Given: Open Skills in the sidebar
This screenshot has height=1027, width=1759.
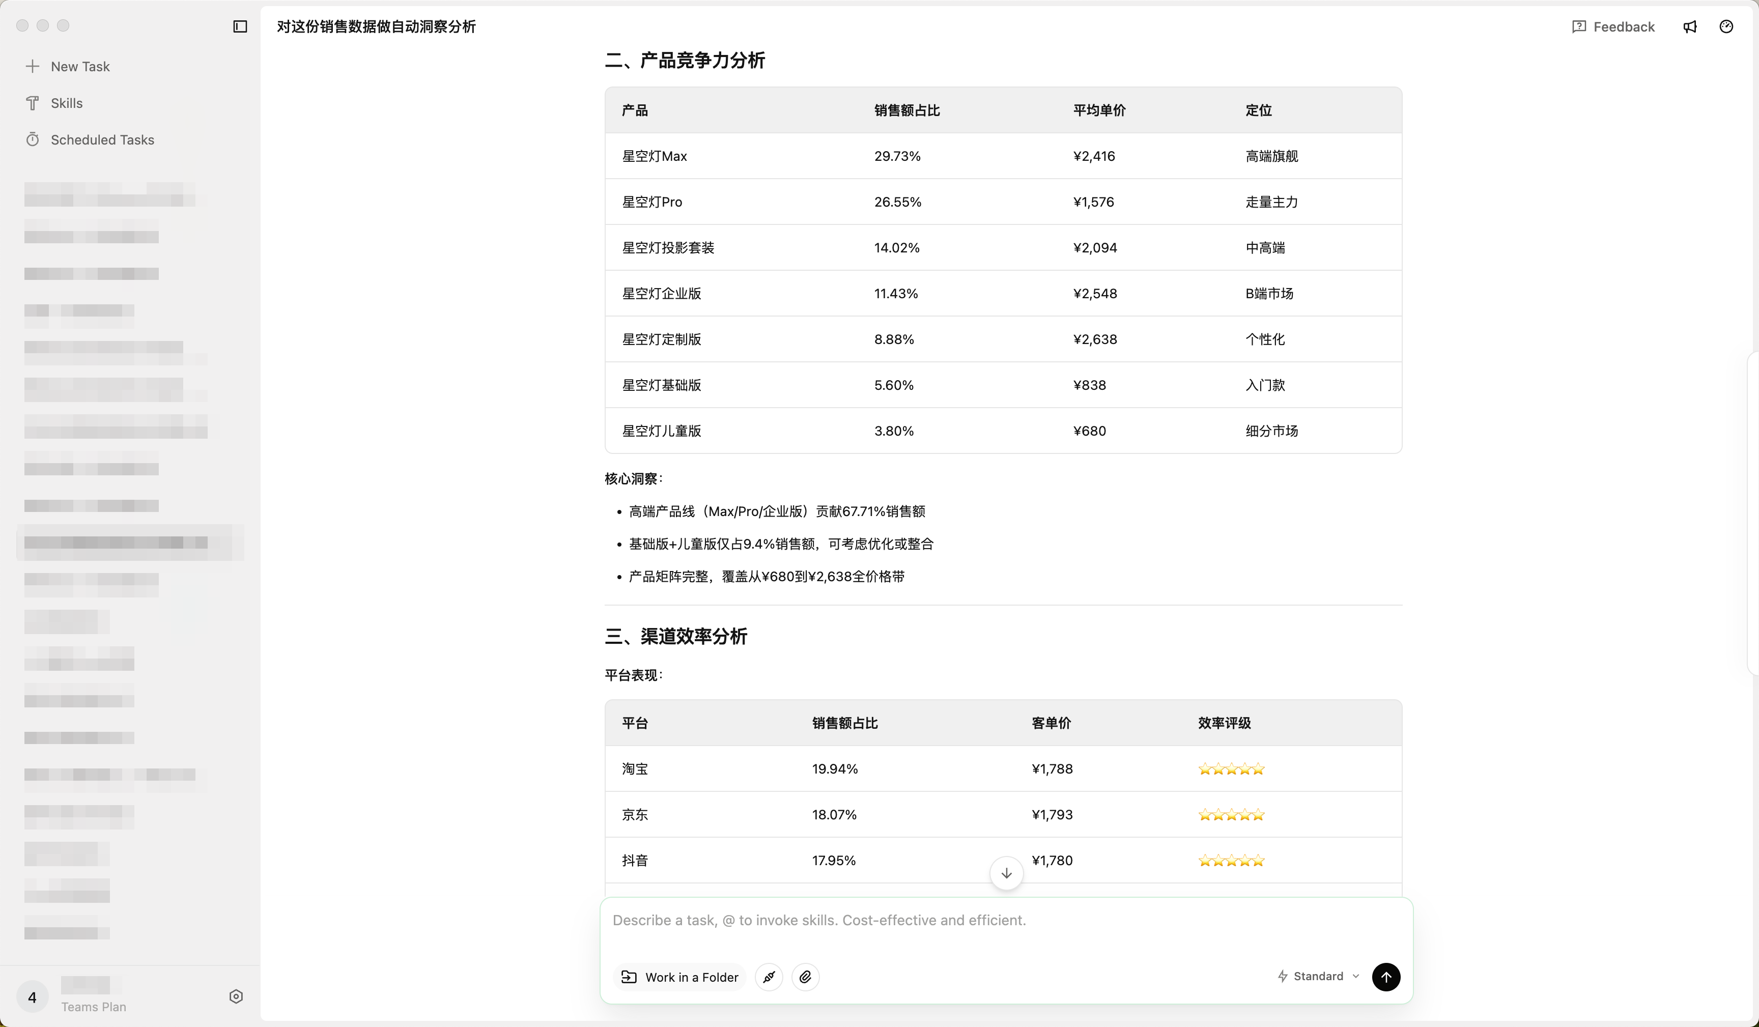Looking at the screenshot, I should (x=66, y=103).
